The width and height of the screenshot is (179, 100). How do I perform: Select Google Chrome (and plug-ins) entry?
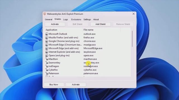pos(64,41)
